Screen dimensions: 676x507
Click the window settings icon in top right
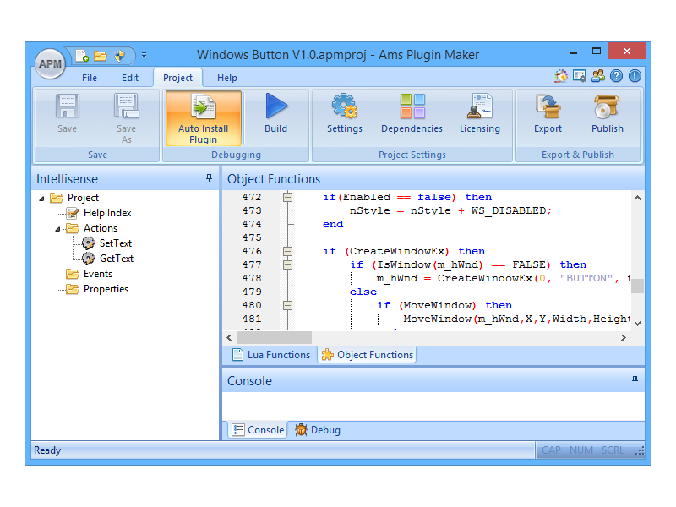(x=580, y=76)
